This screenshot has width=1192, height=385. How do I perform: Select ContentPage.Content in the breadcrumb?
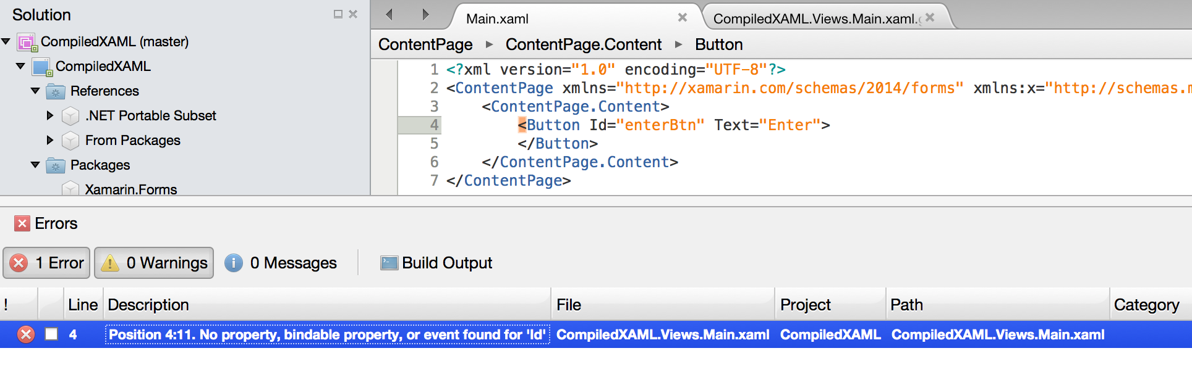[x=583, y=44]
